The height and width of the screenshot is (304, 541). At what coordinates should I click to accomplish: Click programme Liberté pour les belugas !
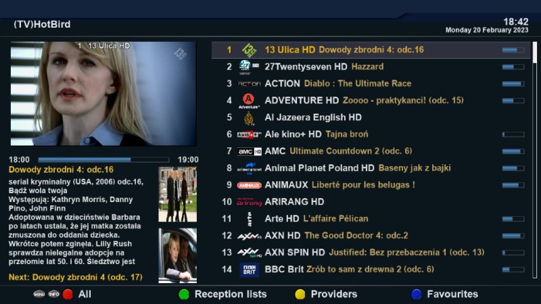click(363, 185)
